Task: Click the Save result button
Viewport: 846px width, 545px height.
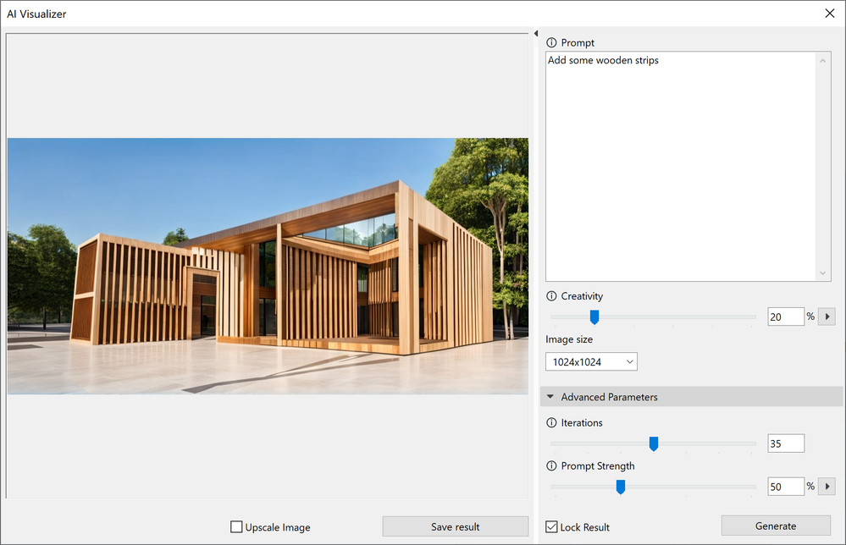Action: [456, 526]
